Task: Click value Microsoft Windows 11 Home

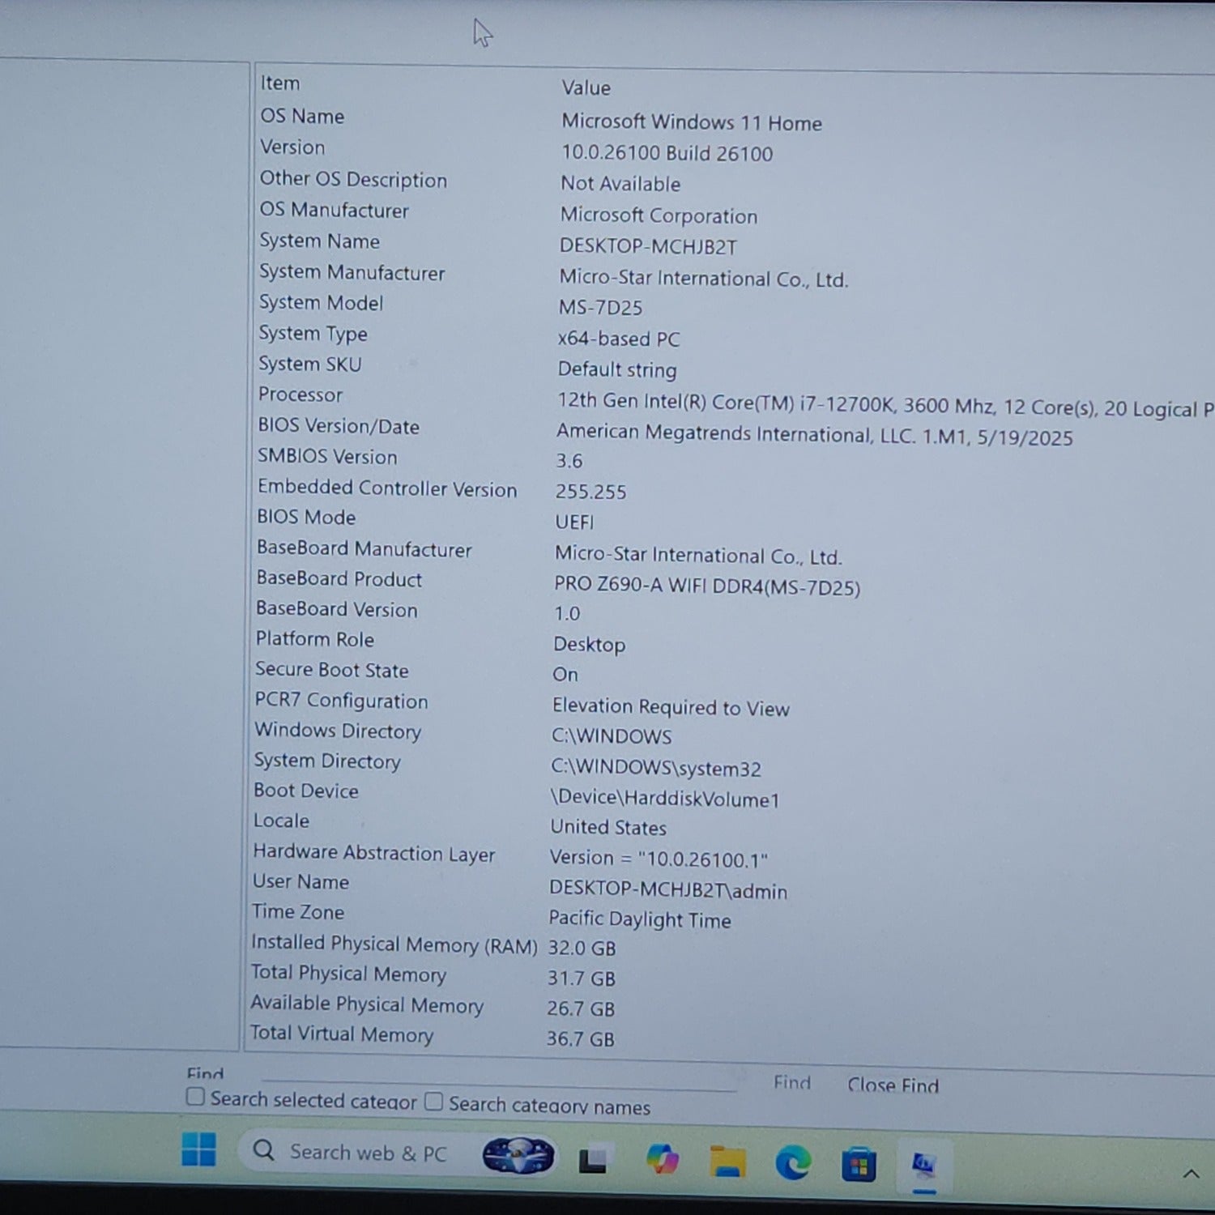Action: tap(692, 122)
